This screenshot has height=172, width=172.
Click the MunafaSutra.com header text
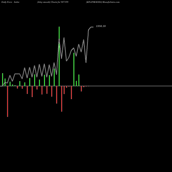[x=111, y=2]
